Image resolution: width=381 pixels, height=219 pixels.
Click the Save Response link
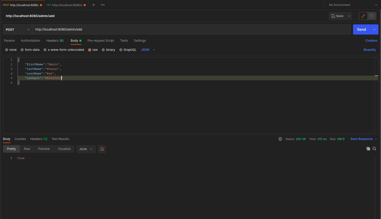point(361,139)
